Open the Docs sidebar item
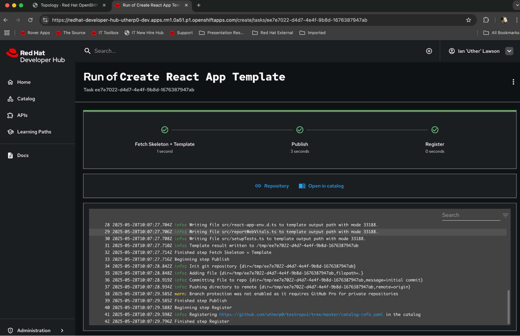This screenshot has width=520, height=336. [x=23, y=155]
